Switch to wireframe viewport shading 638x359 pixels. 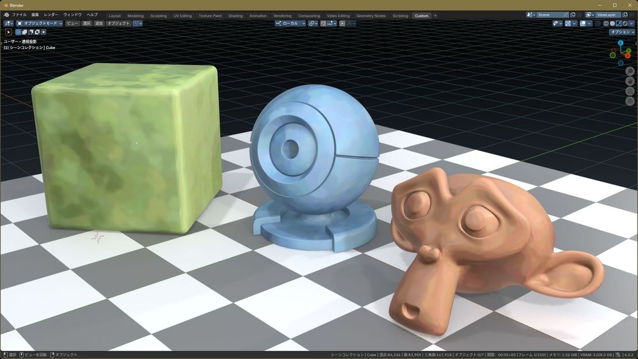606,23
